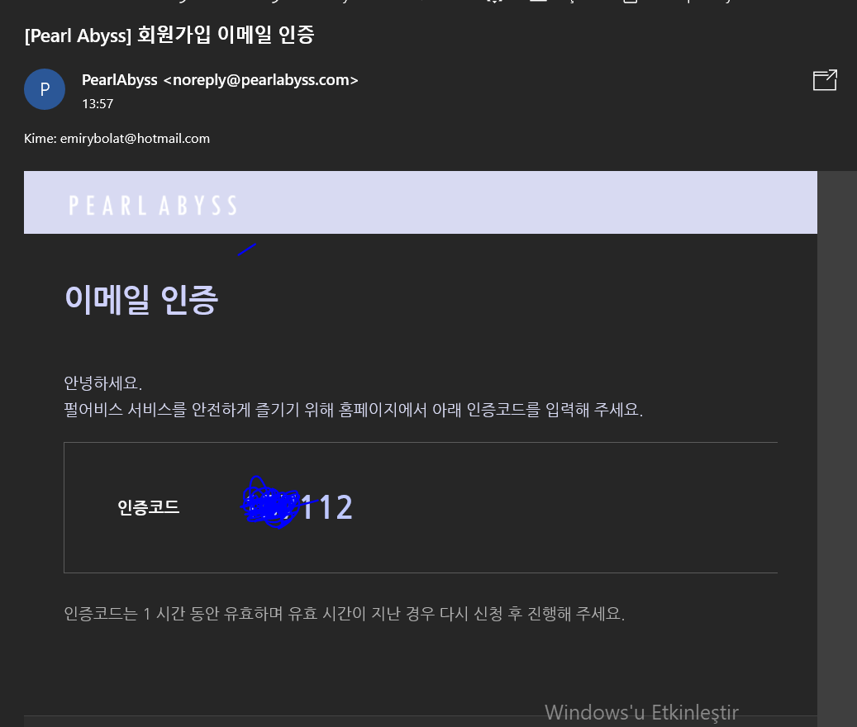
Task: Click the vertical scrollbar track
Action: coord(837,449)
